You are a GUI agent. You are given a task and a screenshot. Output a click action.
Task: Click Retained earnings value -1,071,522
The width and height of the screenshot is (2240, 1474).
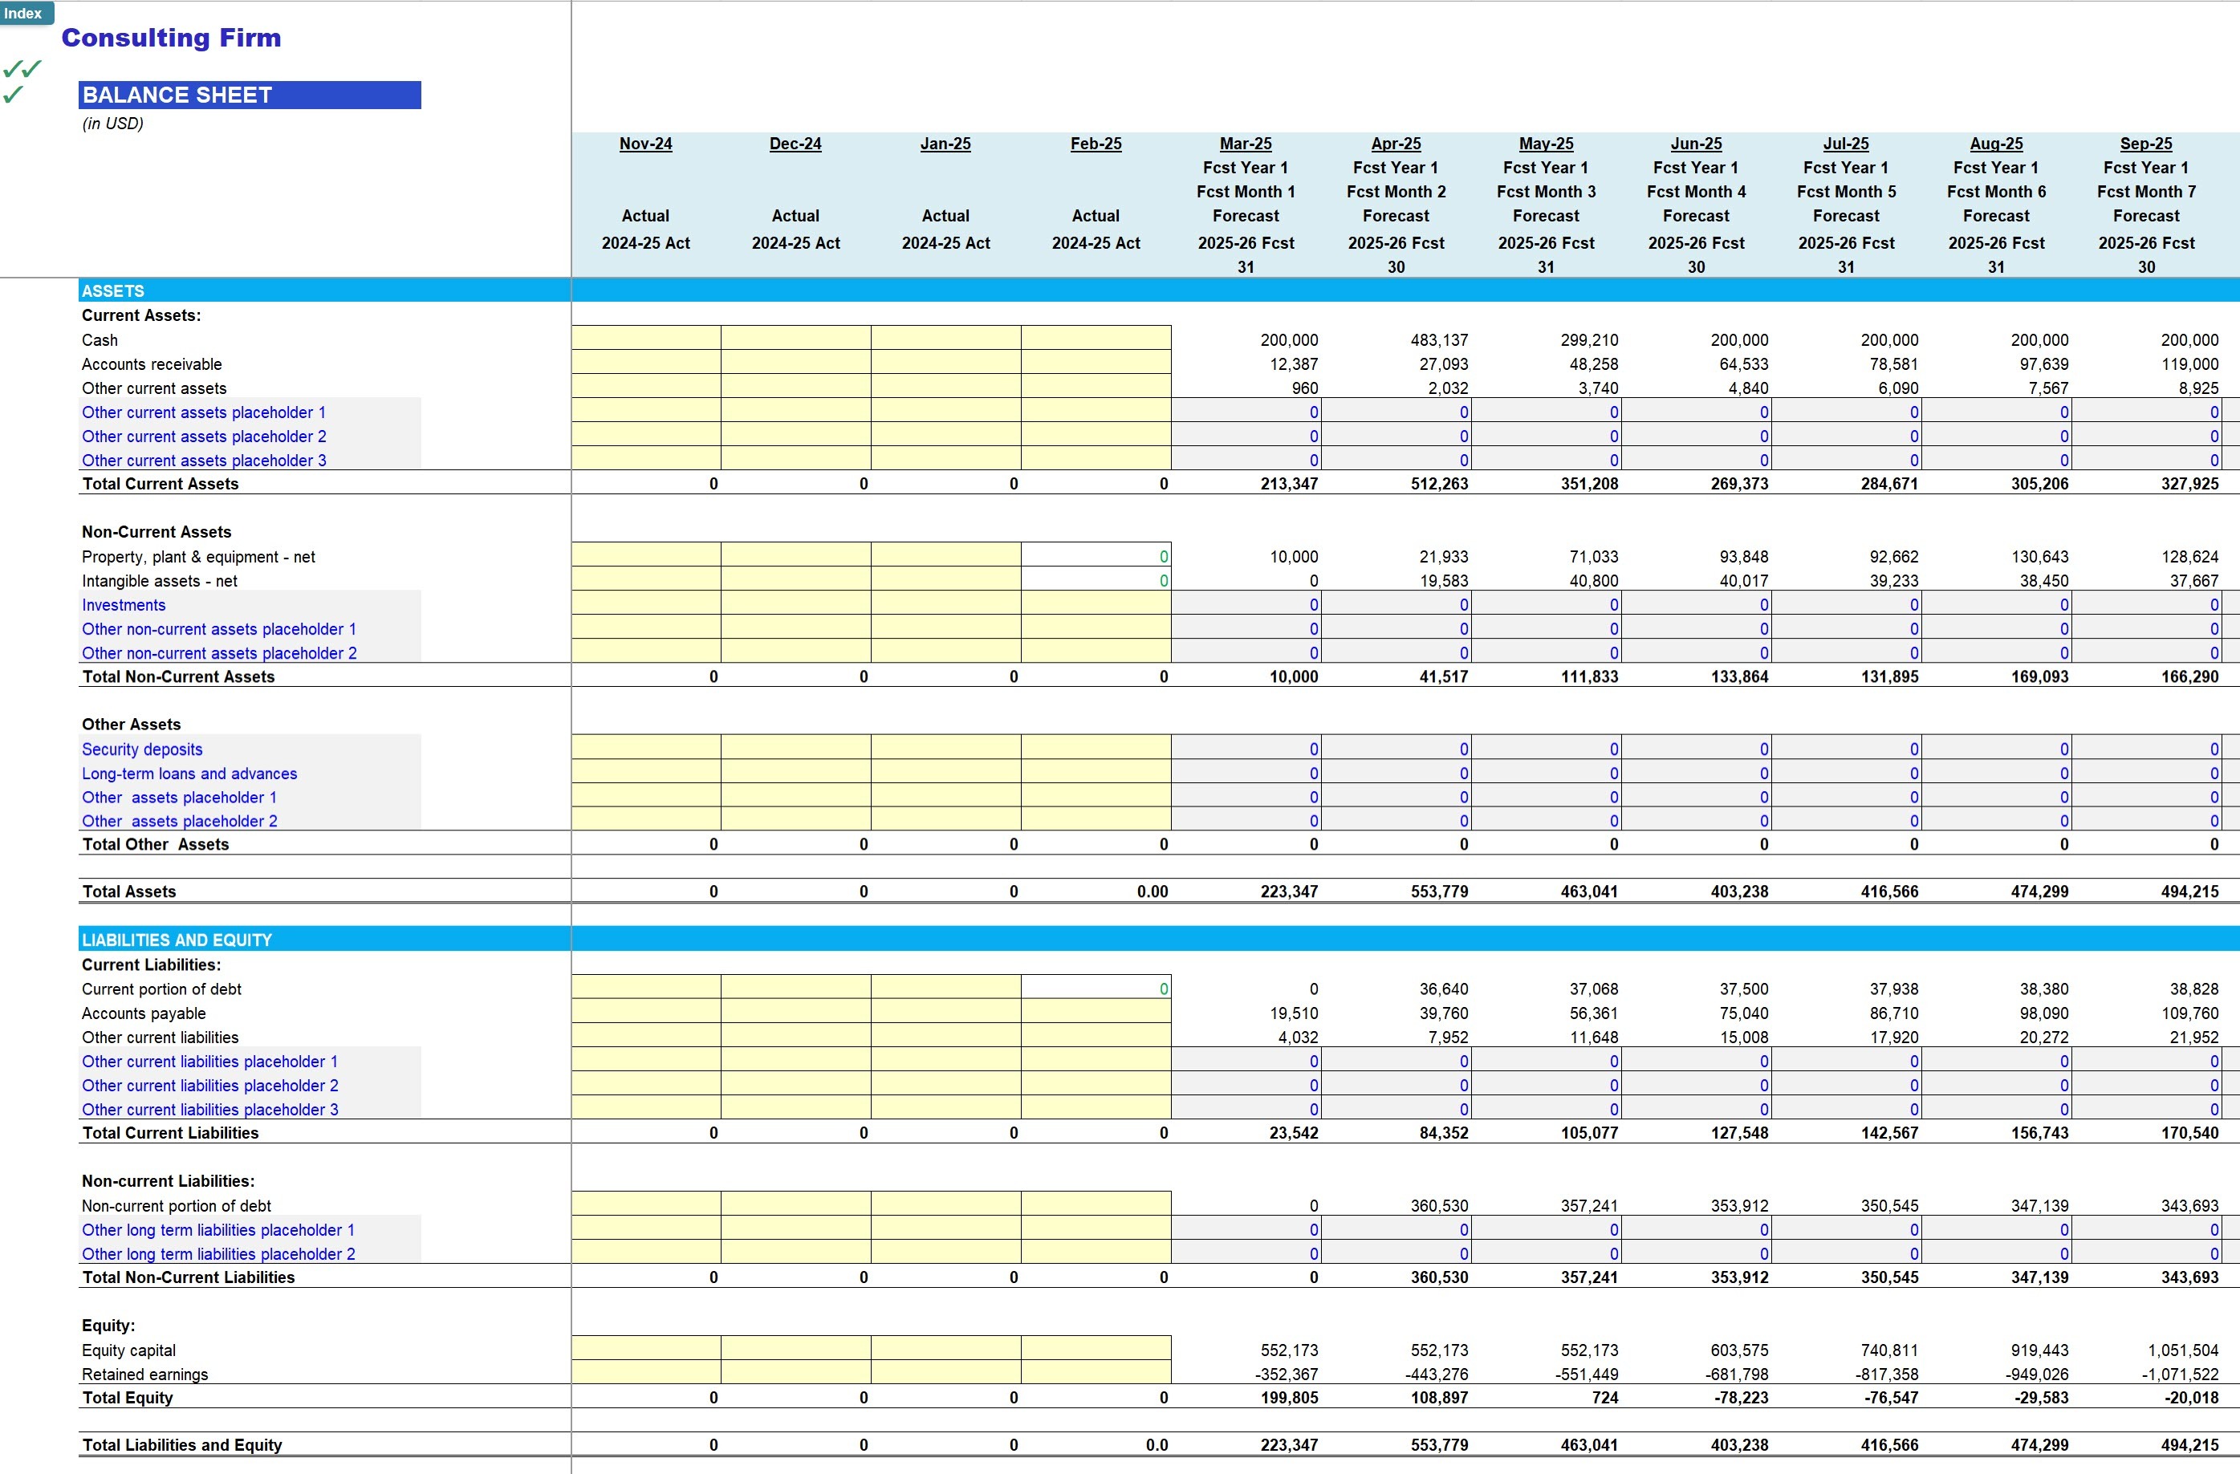(x=2179, y=1375)
